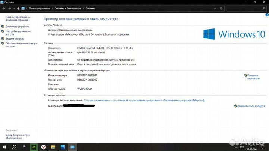Expand the address bar history dropdown
This screenshot has width=269, height=151.
tap(215, 8)
